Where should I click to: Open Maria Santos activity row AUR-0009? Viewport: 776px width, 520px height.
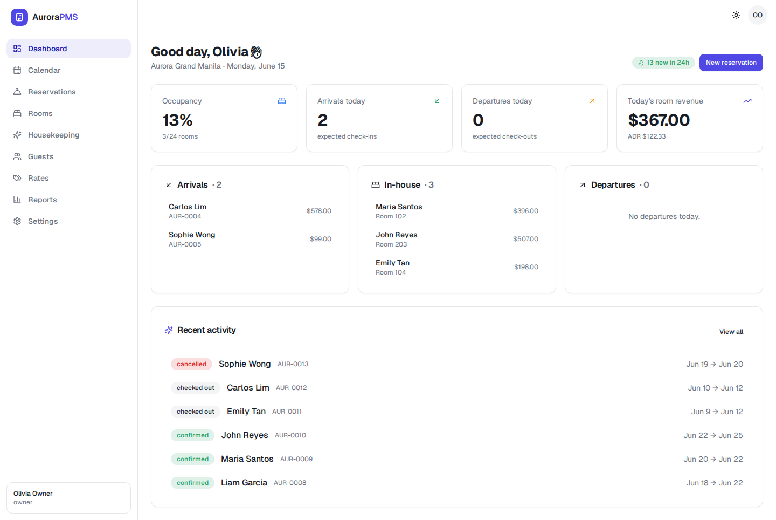tap(457, 459)
